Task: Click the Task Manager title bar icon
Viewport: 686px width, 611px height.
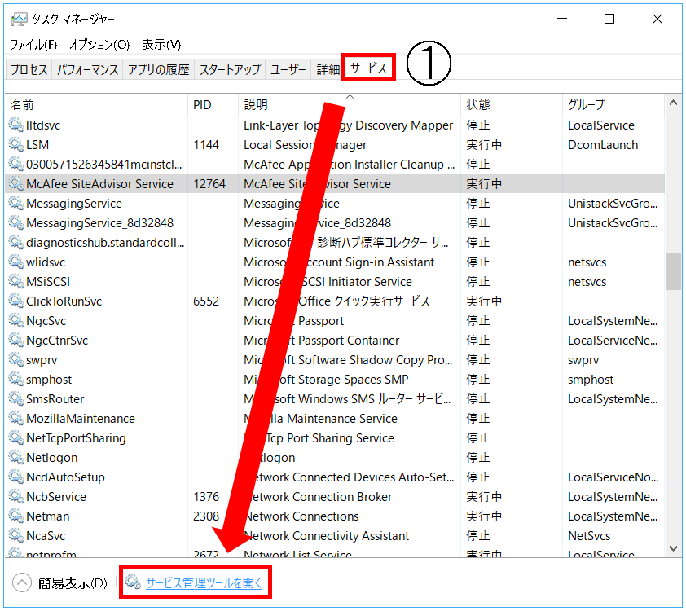Action: [19, 19]
